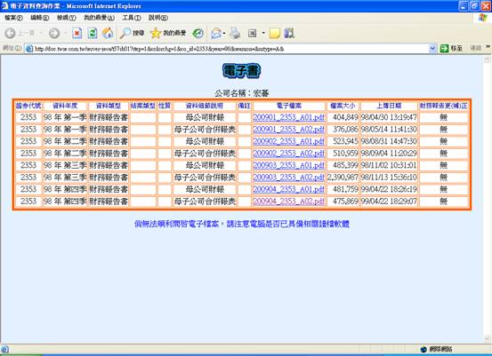Open the 檢視(V) menu
This screenshot has width=492, height=356.
66,18
